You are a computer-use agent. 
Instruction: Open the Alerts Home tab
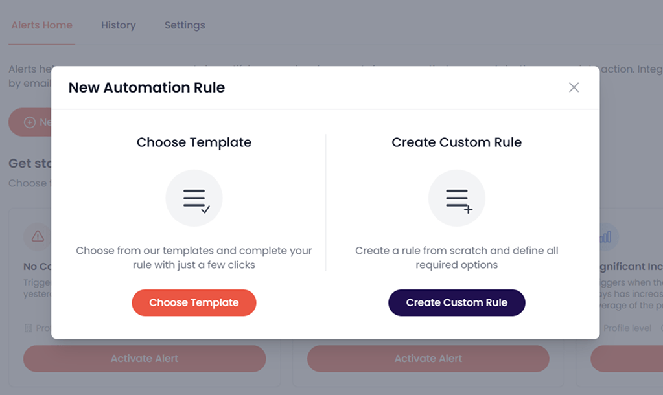[42, 25]
